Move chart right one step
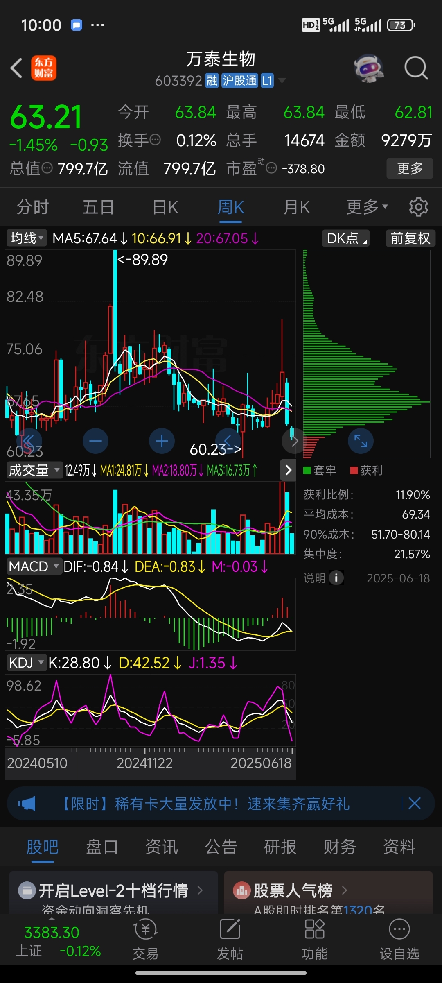The image size is (442, 983). [294, 441]
